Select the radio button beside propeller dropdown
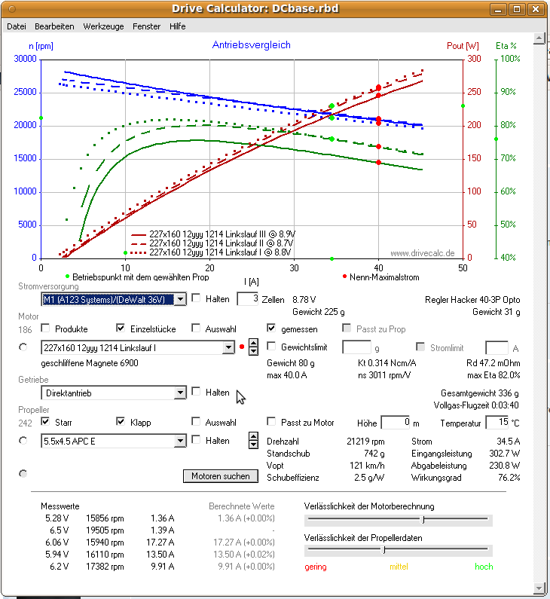Viewport: 550px width, 599px height. 23,440
